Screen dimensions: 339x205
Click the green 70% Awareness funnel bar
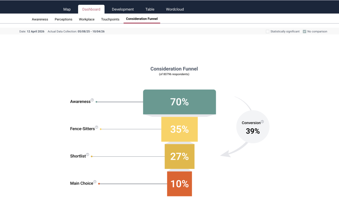[x=179, y=102]
